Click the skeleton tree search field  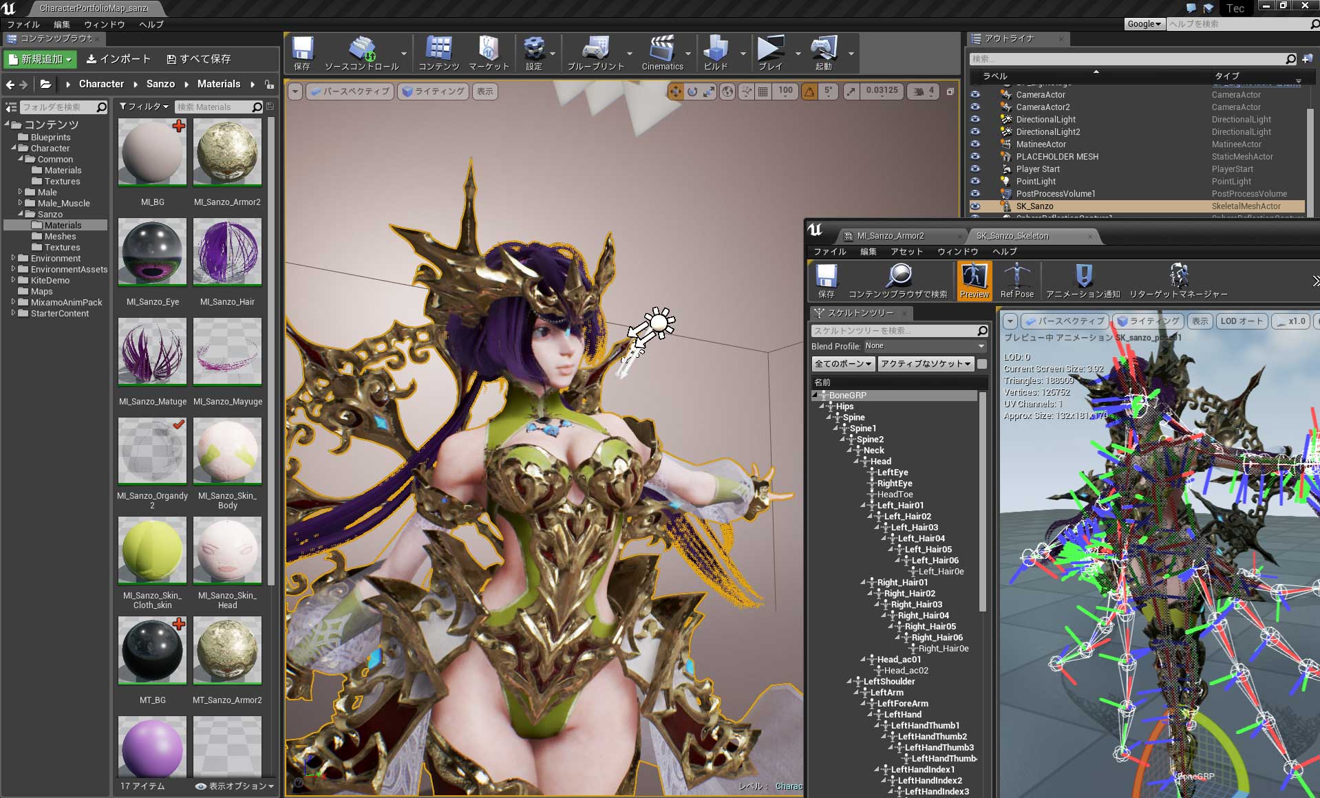point(899,331)
